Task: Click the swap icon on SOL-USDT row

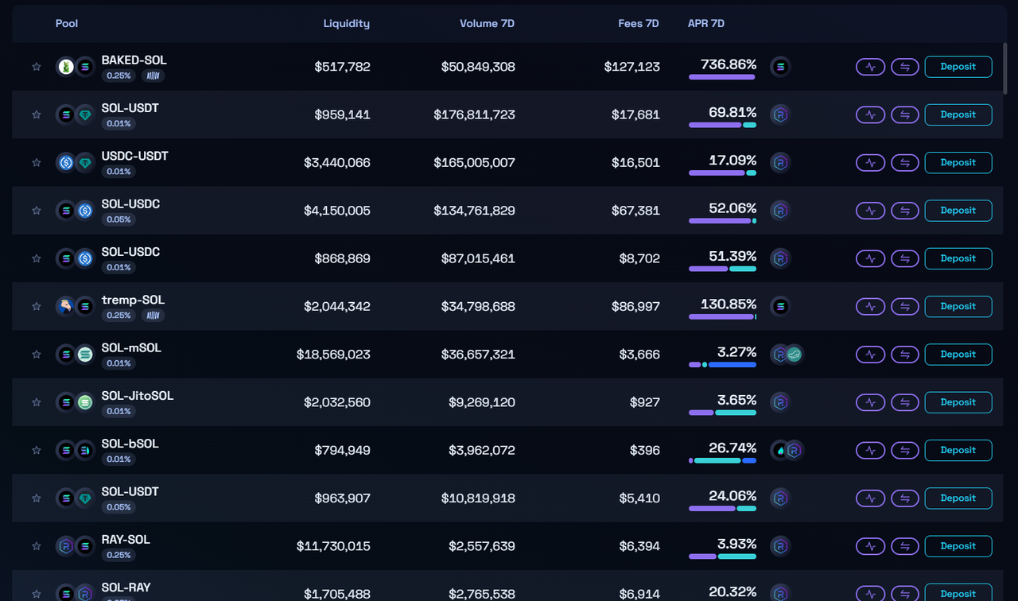Action: pyautogui.click(x=904, y=114)
